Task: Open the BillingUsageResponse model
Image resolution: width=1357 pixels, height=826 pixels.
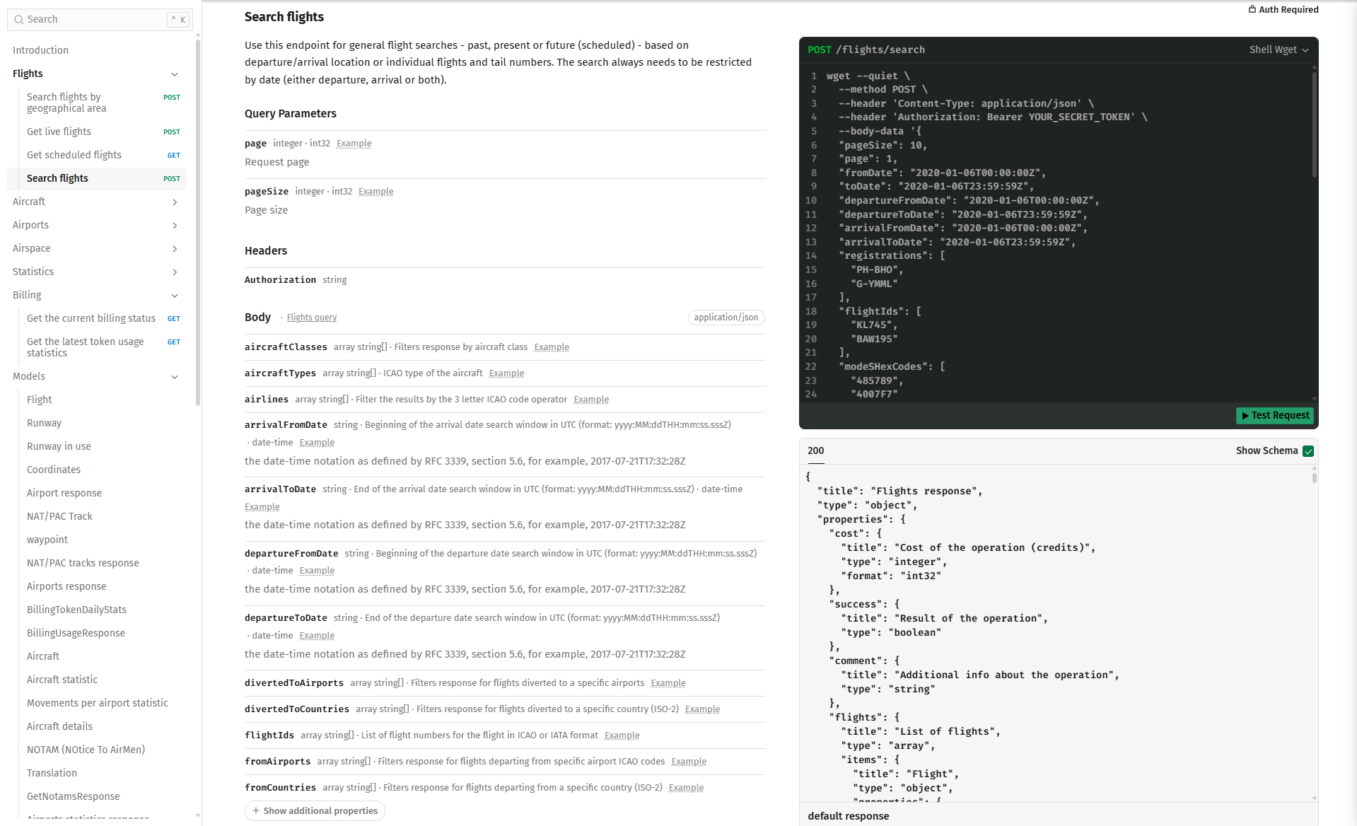Action: click(x=76, y=633)
